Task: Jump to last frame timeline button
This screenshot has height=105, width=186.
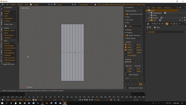Action: pyautogui.click(x=92, y=100)
